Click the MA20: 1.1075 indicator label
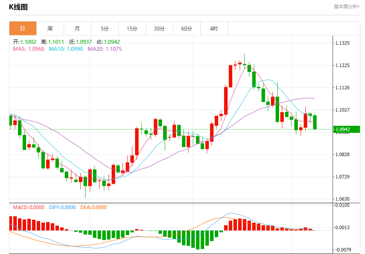Image resolution: width=365 pixels, height=254 pixels. click(105, 49)
